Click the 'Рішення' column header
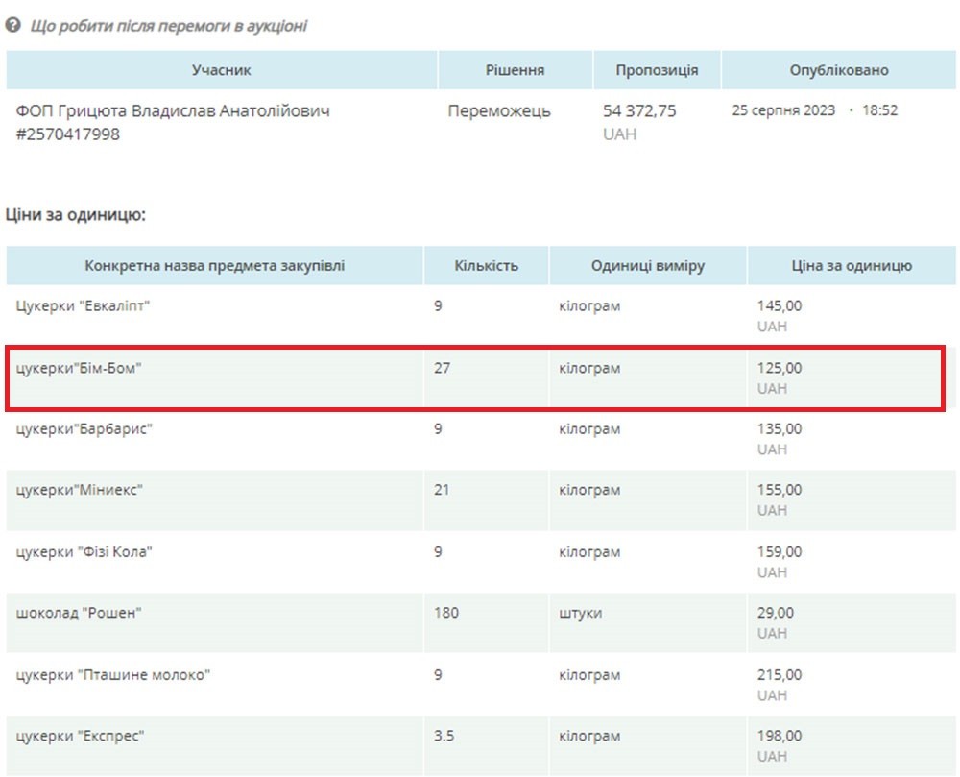Screen dimensions: 960x777 pyautogui.click(x=515, y=70)
